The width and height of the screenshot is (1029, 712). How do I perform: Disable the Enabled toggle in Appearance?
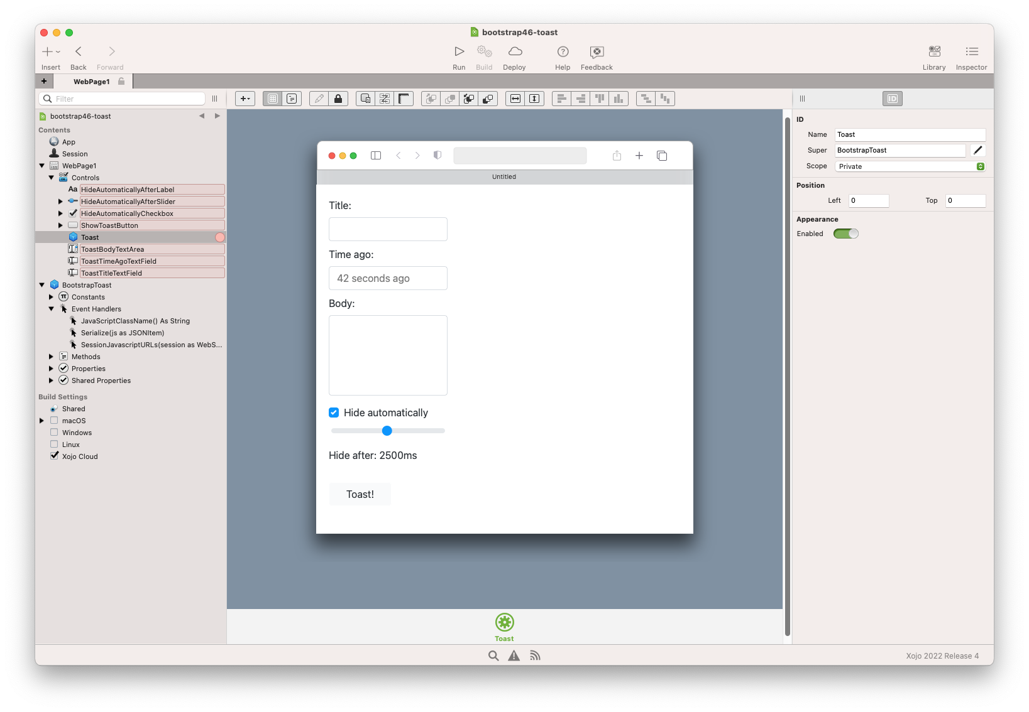(846, 233)
